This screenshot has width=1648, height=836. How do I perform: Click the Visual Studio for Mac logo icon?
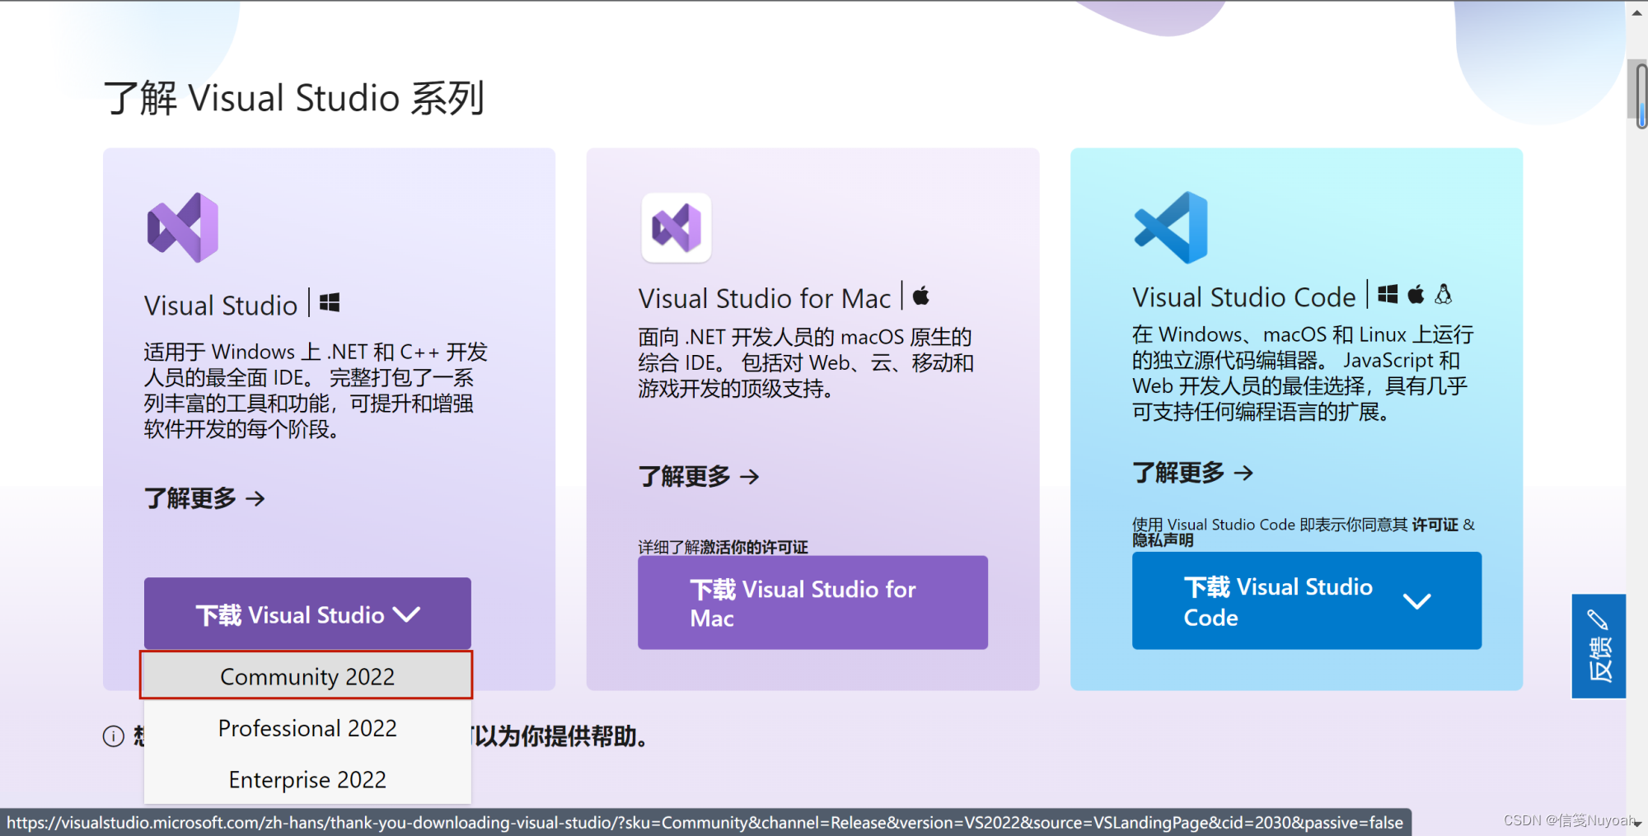pyautogui.click(x=677, y=228)
